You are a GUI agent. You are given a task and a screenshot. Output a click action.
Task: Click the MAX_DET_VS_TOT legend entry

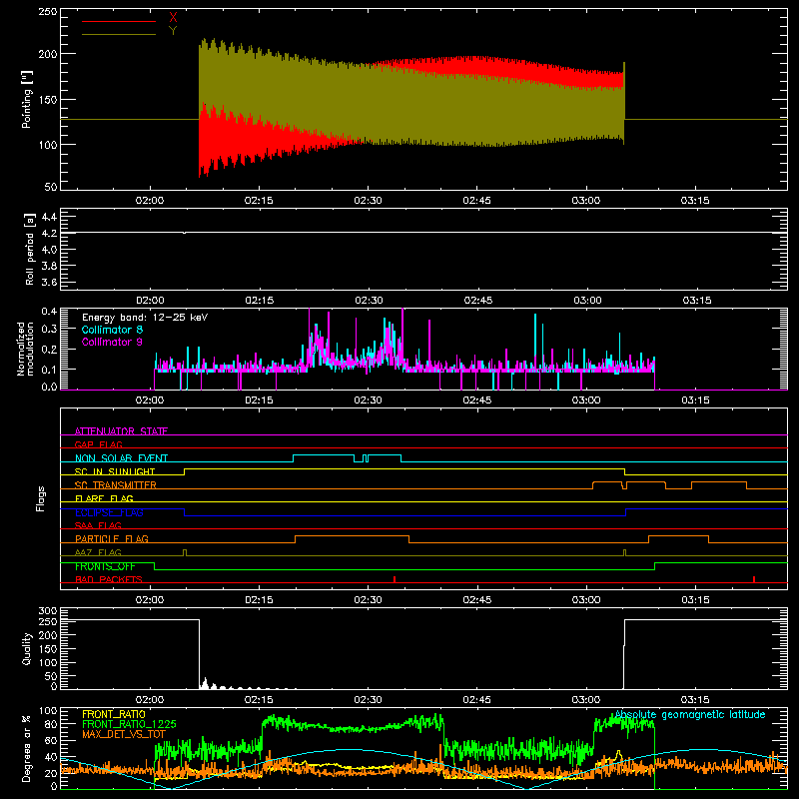(x=124, y=734)
